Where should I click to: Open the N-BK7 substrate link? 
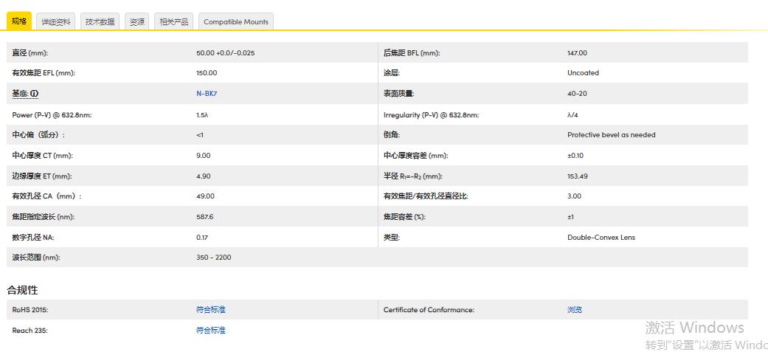pyautogui.click(x=207, y=94)
